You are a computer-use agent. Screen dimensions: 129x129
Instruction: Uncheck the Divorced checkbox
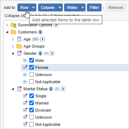(x=32, y=110)
